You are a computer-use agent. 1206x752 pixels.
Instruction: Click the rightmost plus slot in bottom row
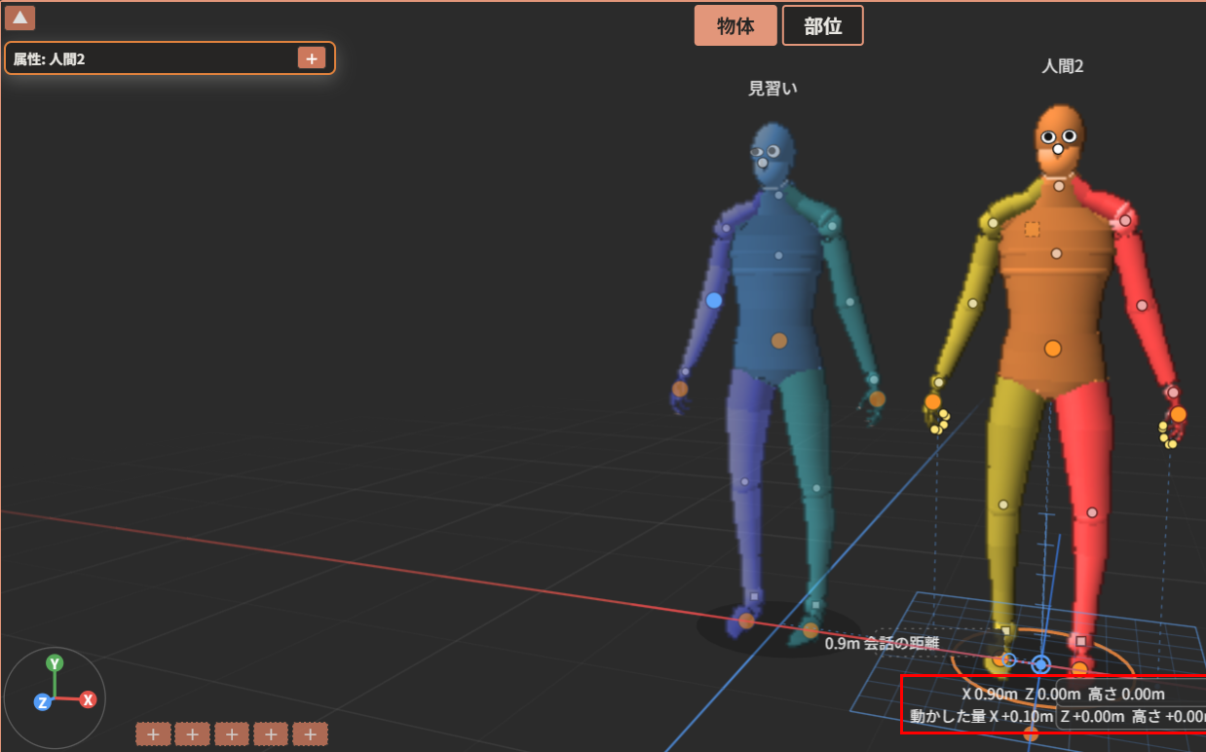click(x=311, y=734)
